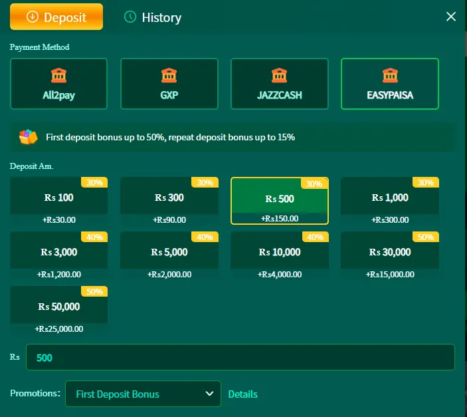Pick the Rs 50,000 deposit amount
Viewport: 467px width, 417px height.
point(58,307)
